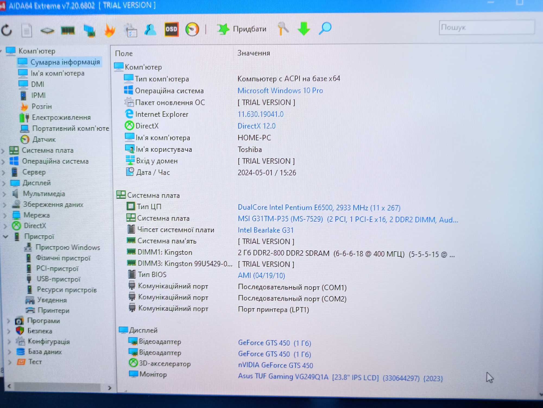Screen dimensions: 543x408
Task: Open Портативний комп'ютер tree item
Action: coord(71,128)
